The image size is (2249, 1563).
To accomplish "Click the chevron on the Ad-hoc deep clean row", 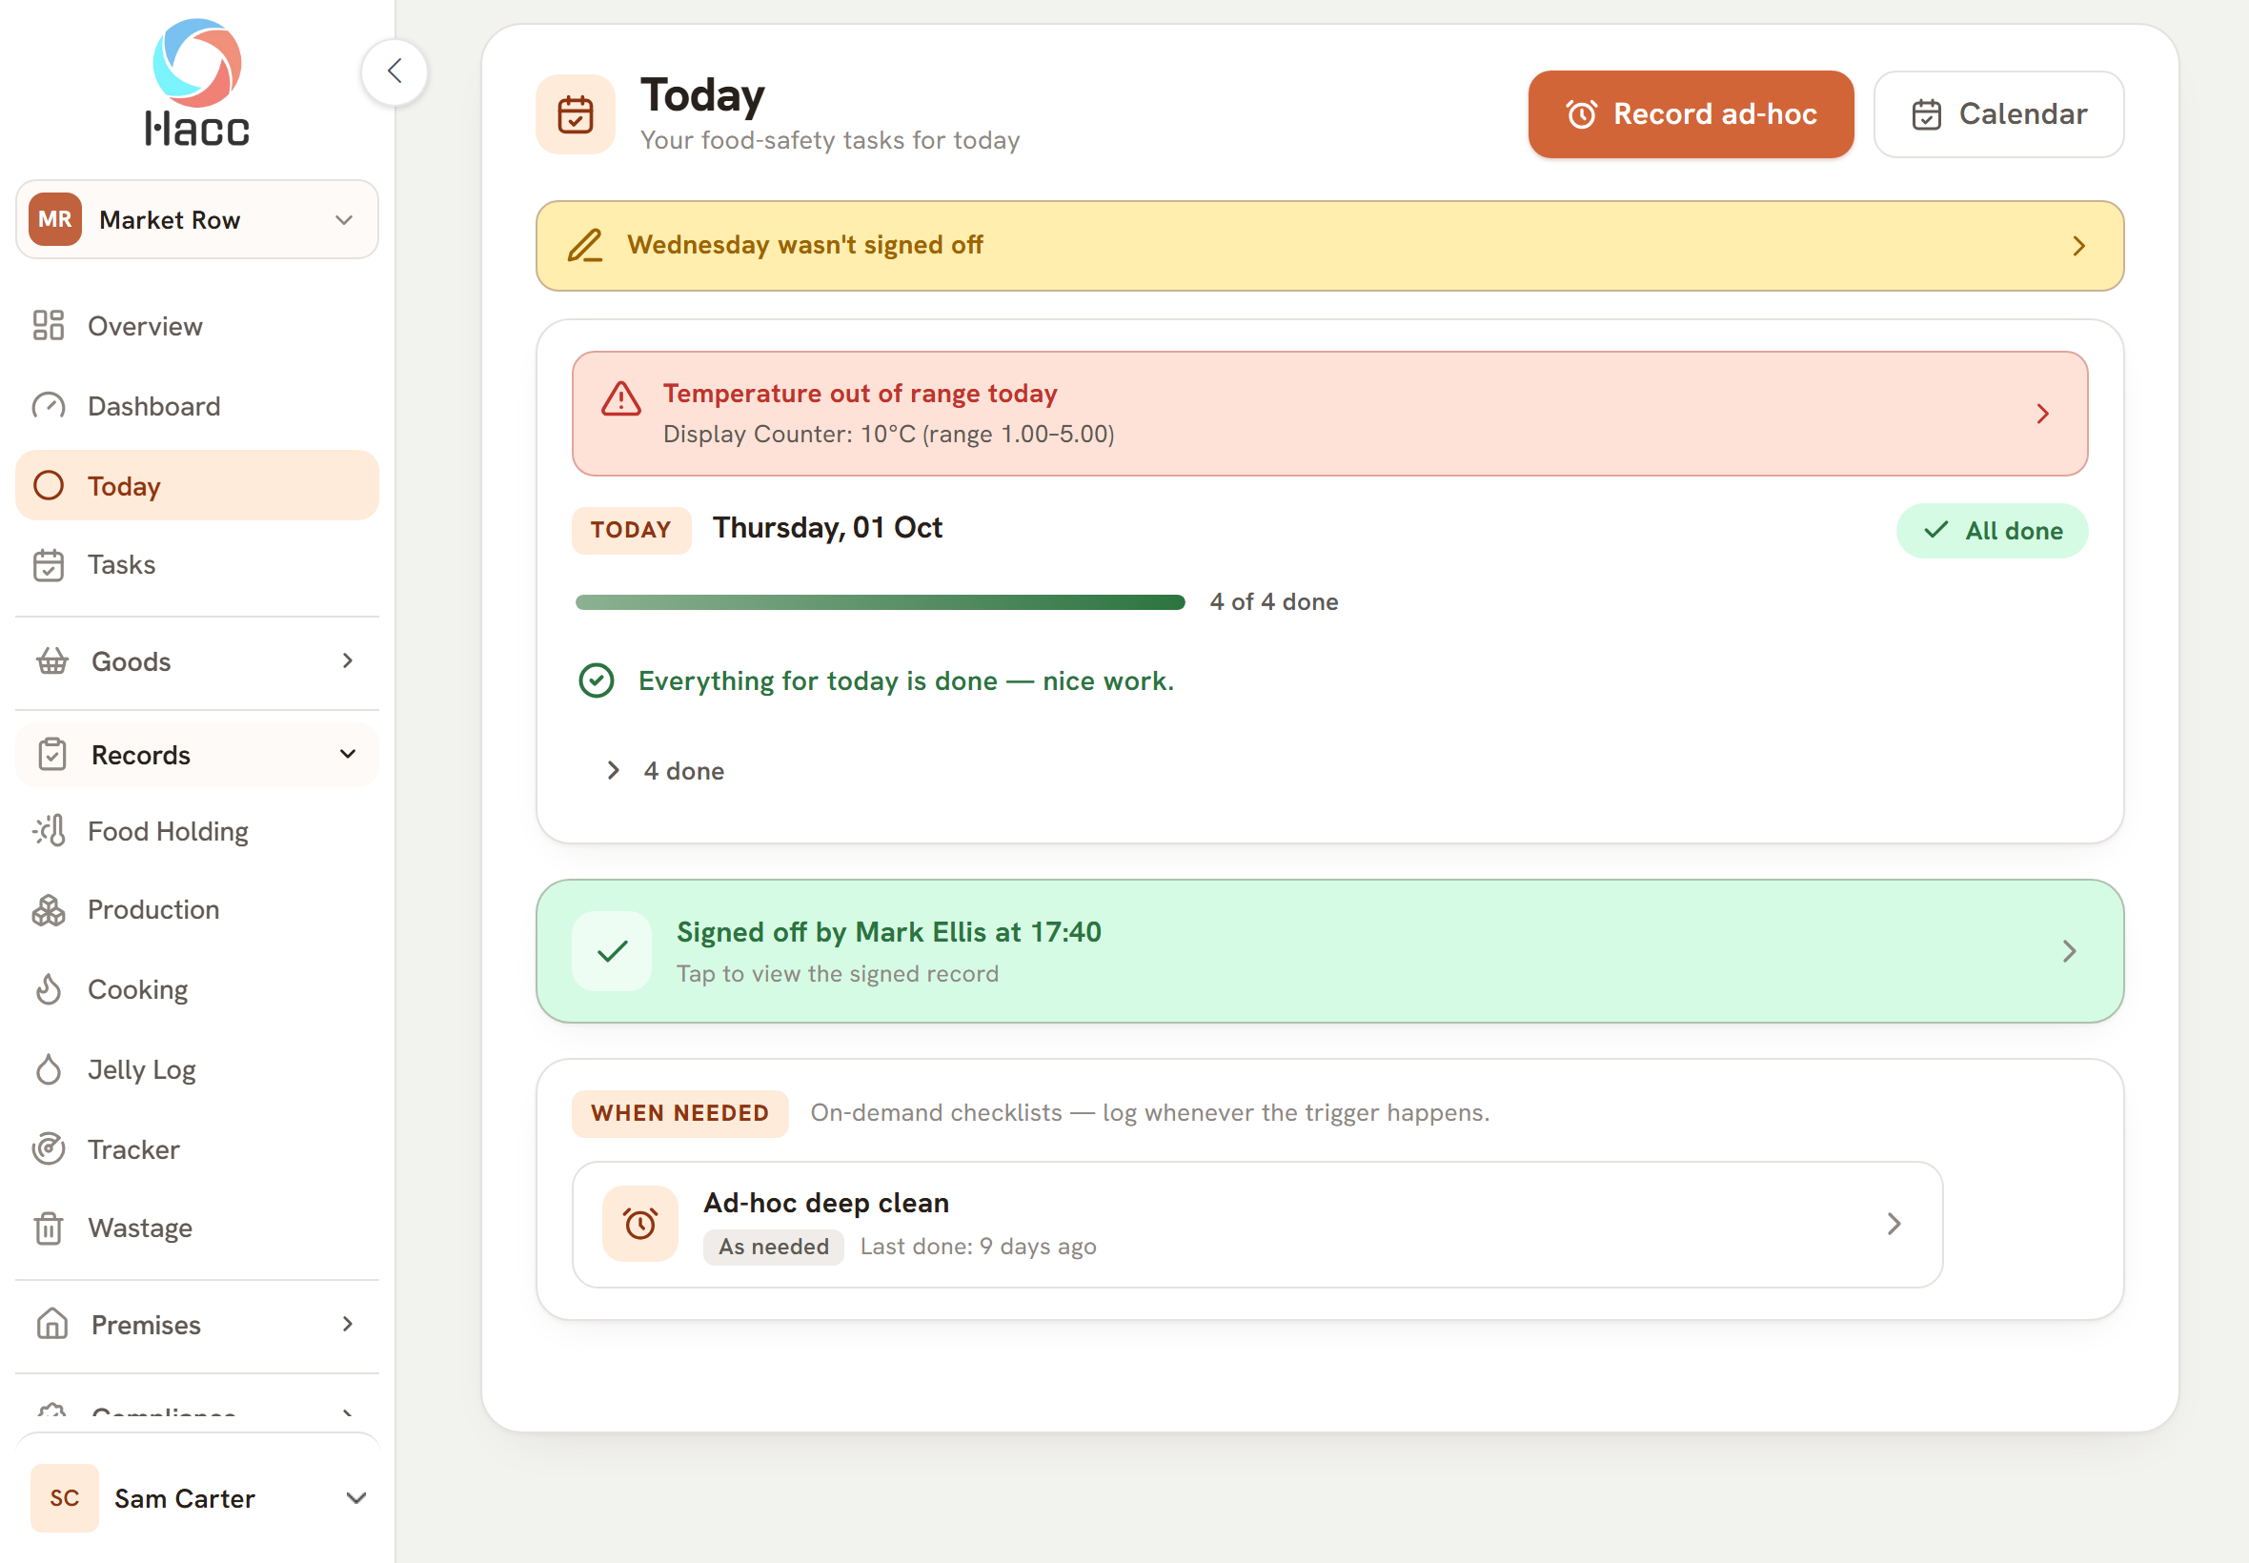I will pos(1894,1224).
